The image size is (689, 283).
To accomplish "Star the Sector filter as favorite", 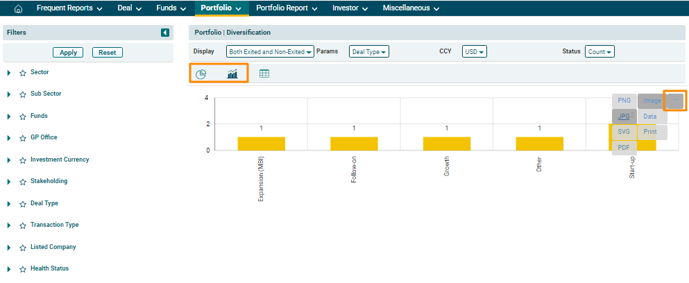I will click(23, 73).
